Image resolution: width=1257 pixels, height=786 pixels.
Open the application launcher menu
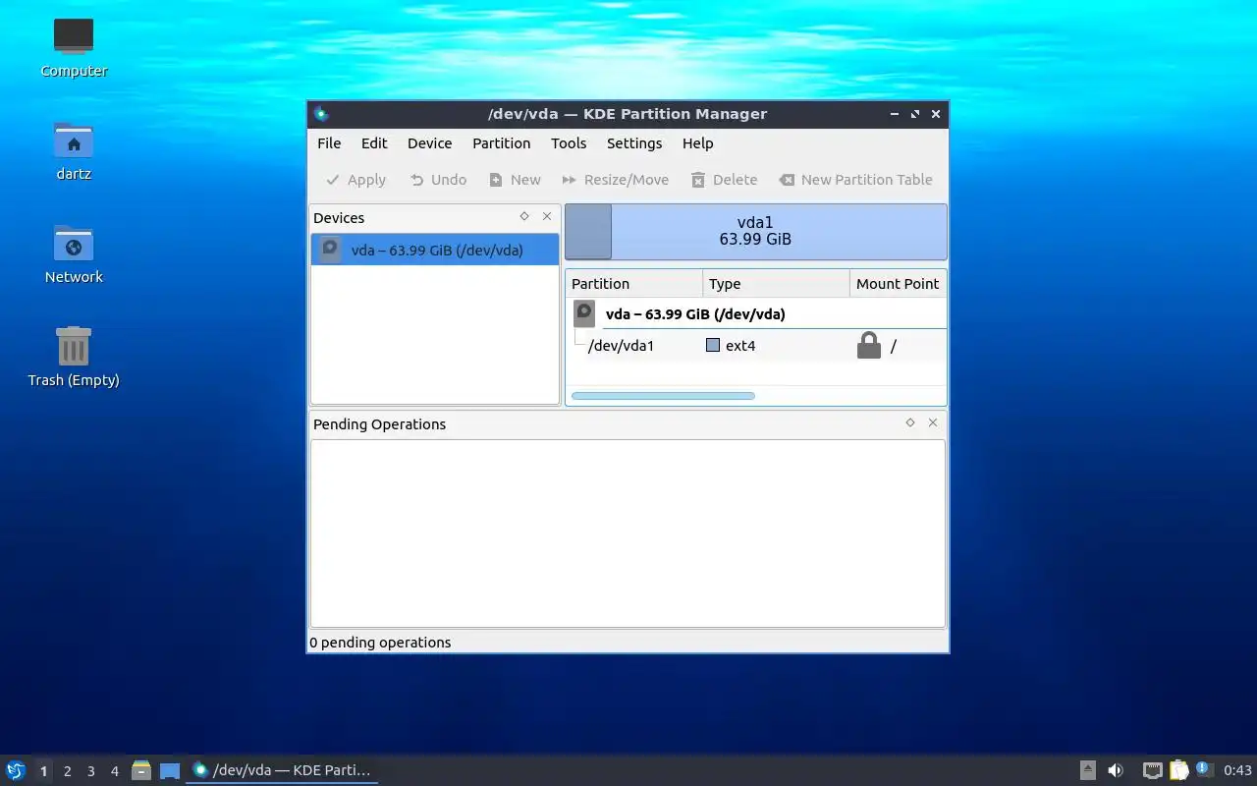coord(16,770)
